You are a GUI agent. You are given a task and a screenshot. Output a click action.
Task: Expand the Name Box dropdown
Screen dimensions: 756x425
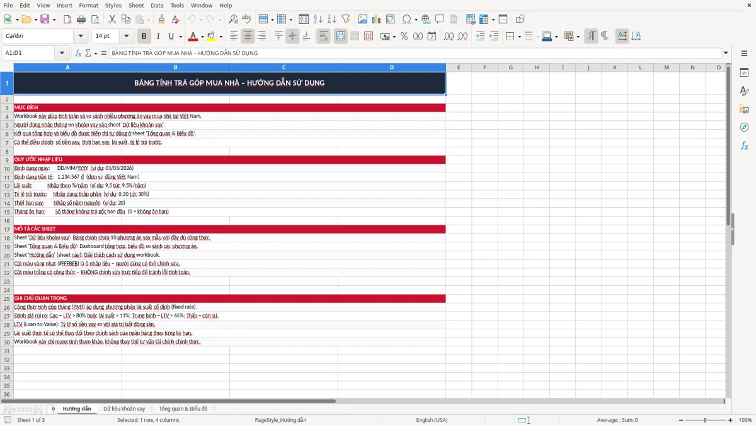[62, 53]
